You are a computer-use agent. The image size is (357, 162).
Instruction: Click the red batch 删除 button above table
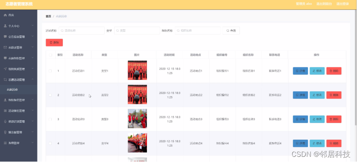click(x=54, y=43)
